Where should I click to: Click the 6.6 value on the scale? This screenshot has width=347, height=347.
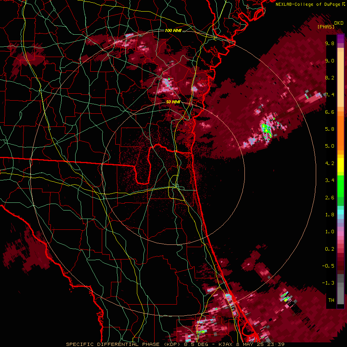[330, 112]
